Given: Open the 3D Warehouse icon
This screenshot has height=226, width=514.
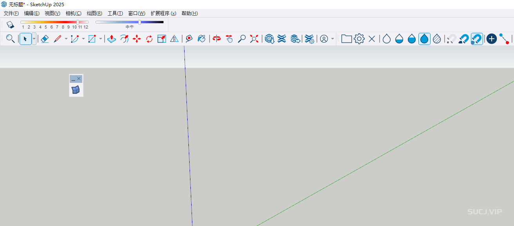Looking at the screenshot, I should pos(269,39).
